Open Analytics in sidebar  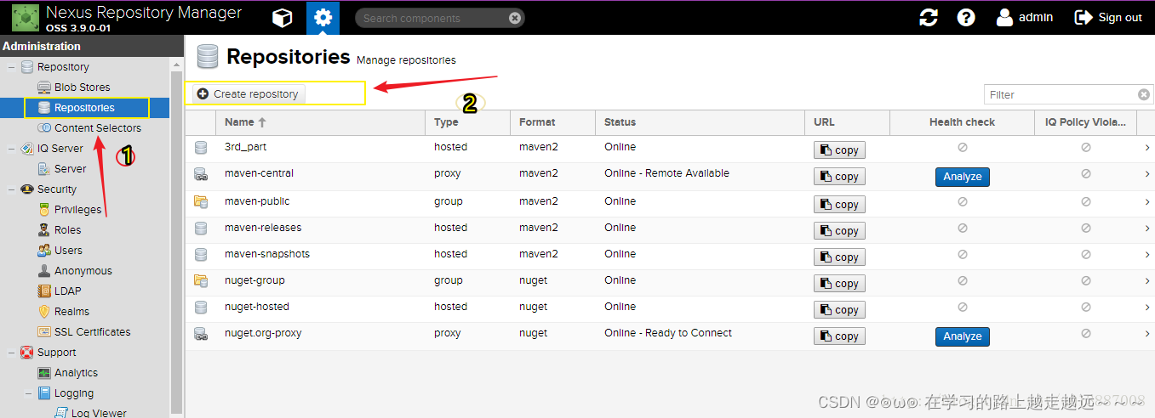76,373
